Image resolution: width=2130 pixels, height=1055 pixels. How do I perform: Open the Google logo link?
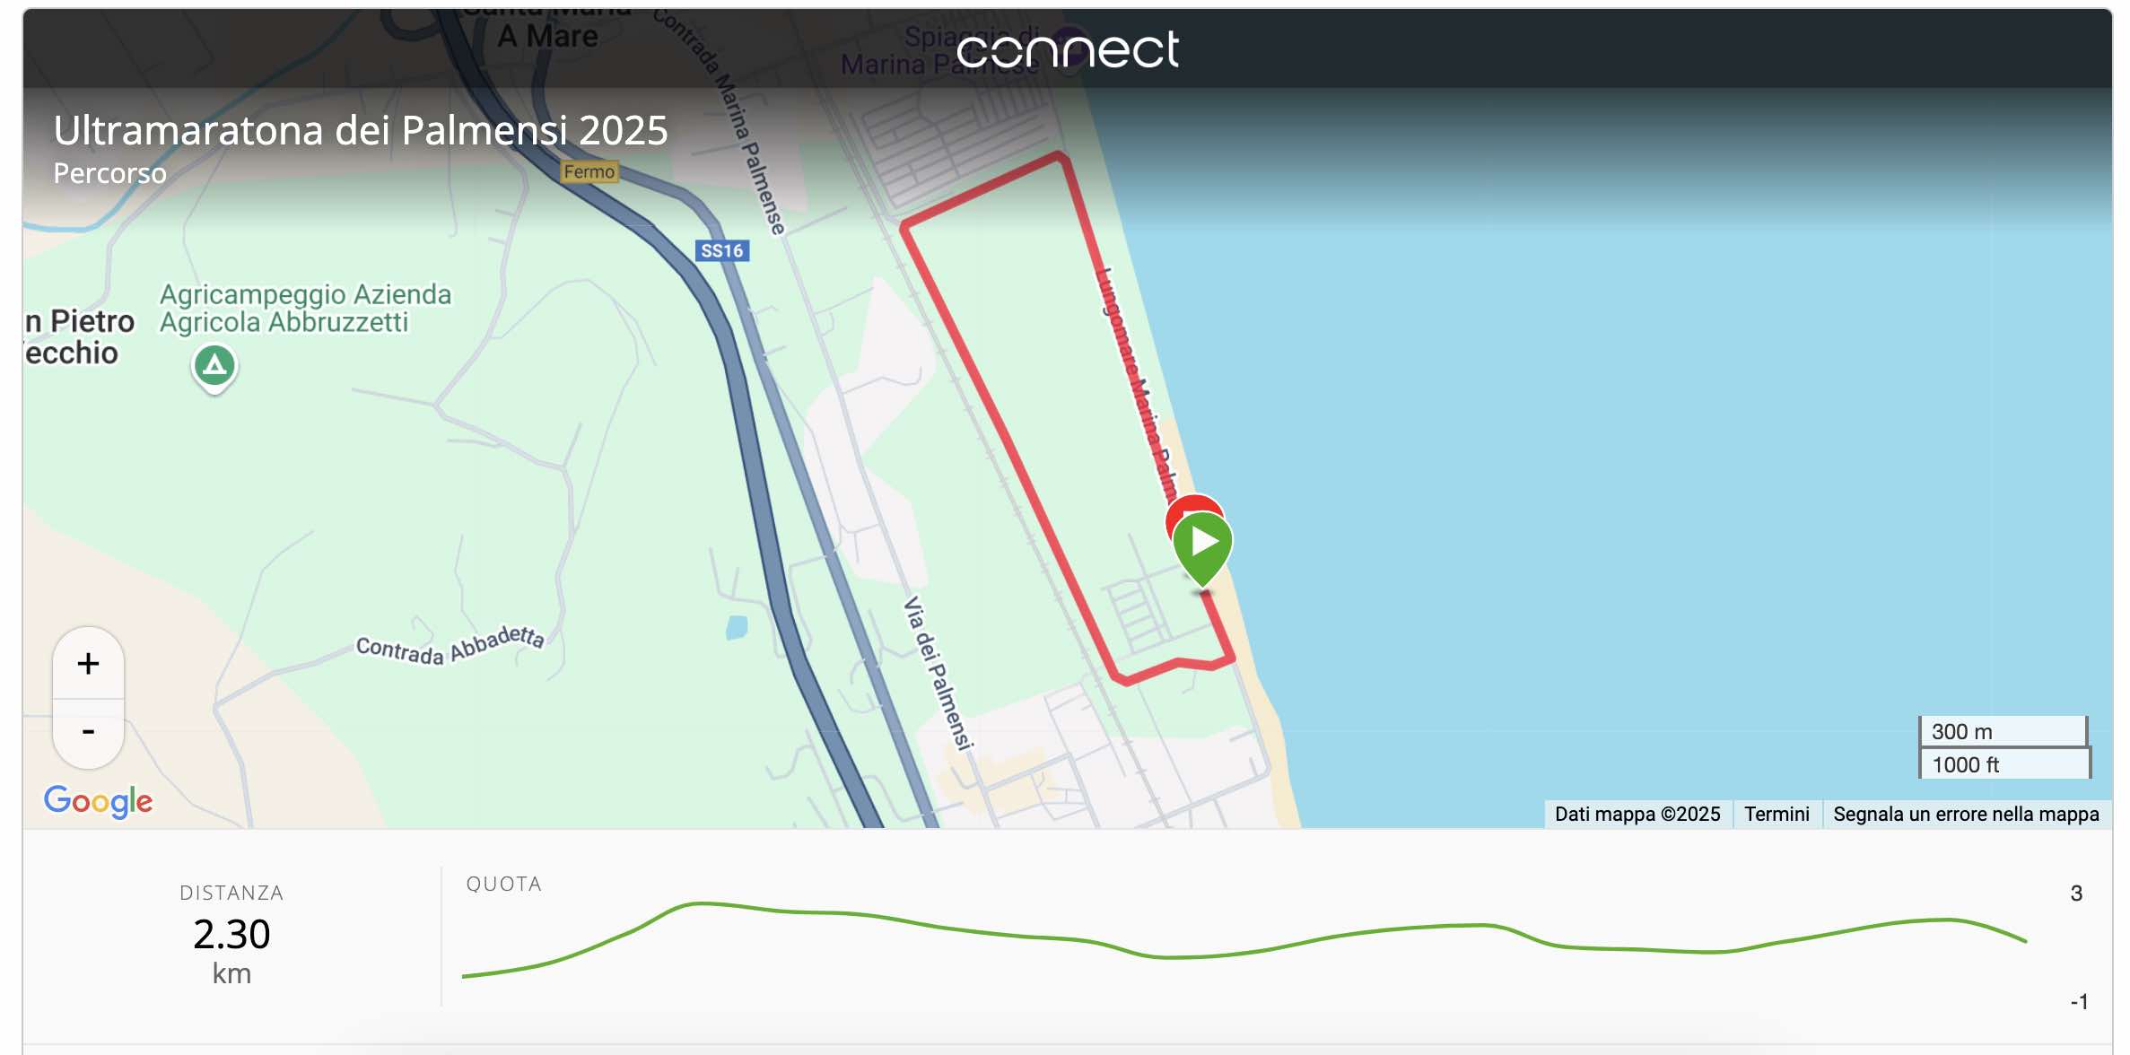99,801
